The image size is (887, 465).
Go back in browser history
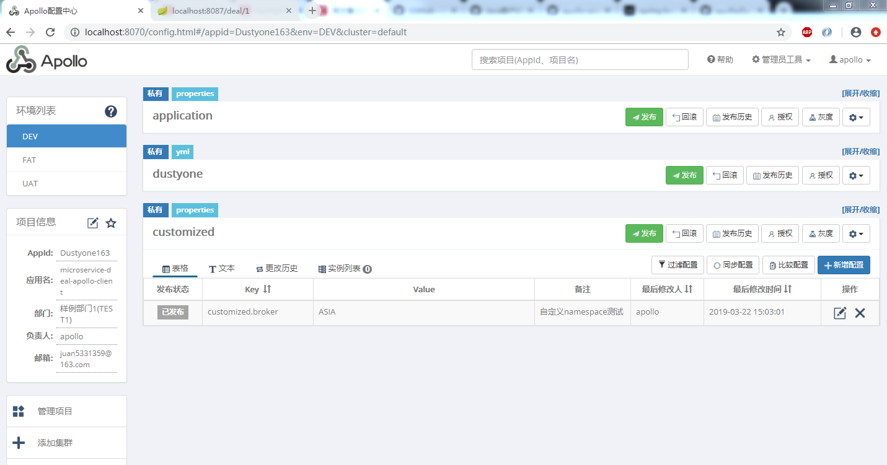[11, 32]
